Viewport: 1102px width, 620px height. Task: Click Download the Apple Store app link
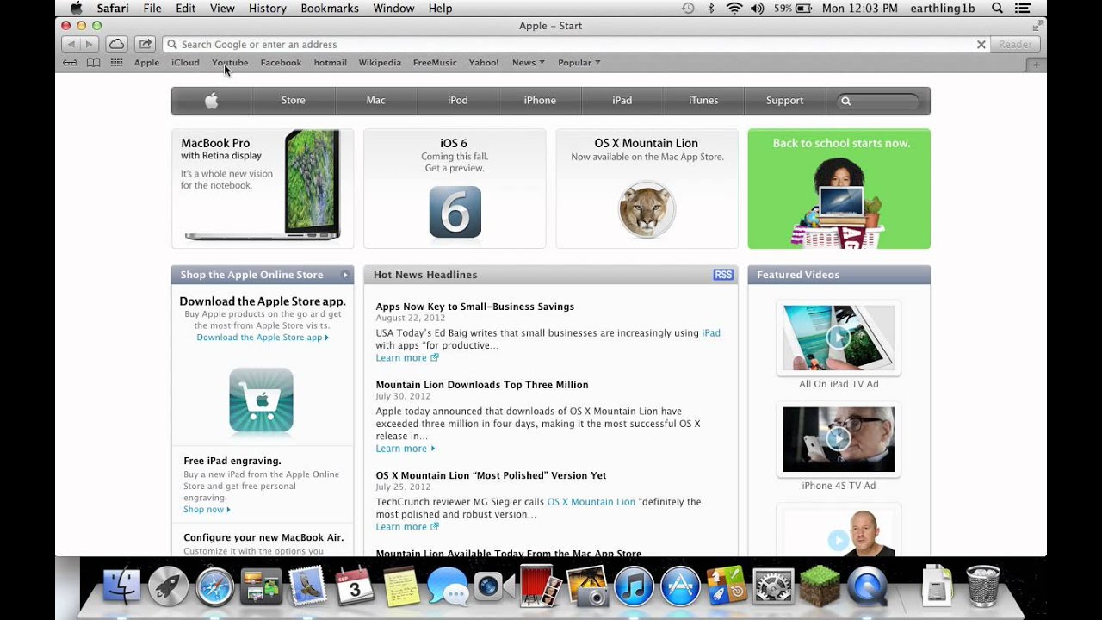(x=262, y=338)
